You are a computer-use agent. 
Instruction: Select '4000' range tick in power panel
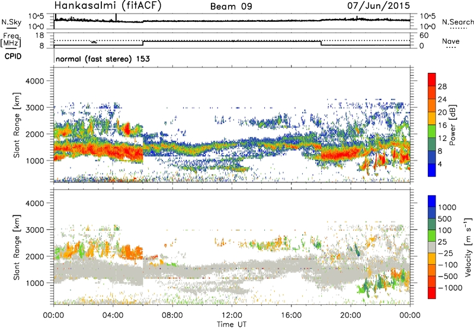(x=34, y=81)
